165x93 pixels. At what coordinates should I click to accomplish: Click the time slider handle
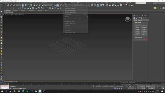10,81
